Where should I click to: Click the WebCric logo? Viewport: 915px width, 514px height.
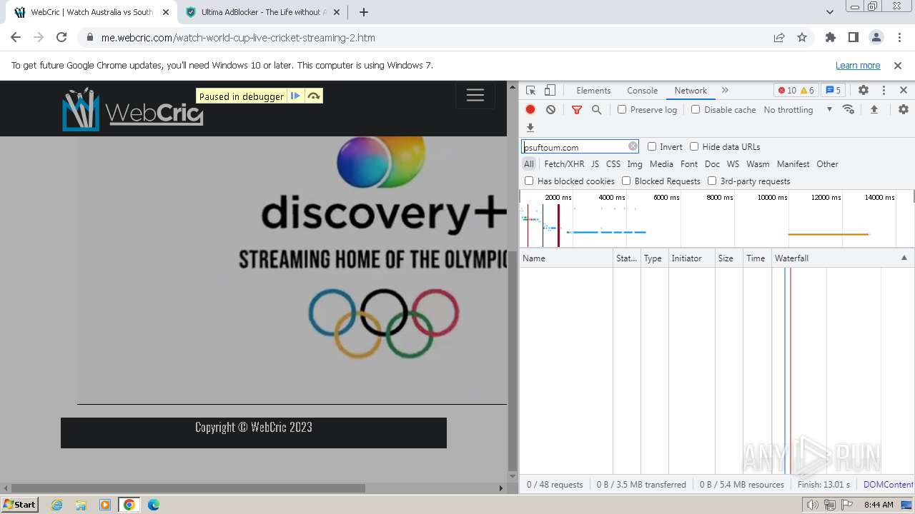133,109
